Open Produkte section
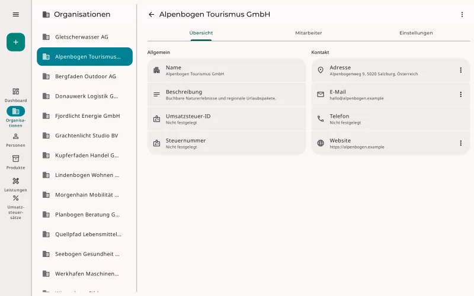This screenshot has width=474, height=296. pyautogui.click(x=16, y=162)
